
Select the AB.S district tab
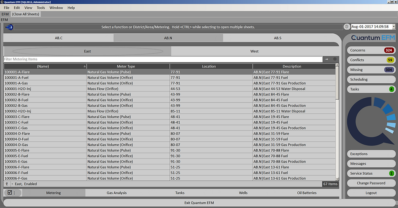coord(277,38)
